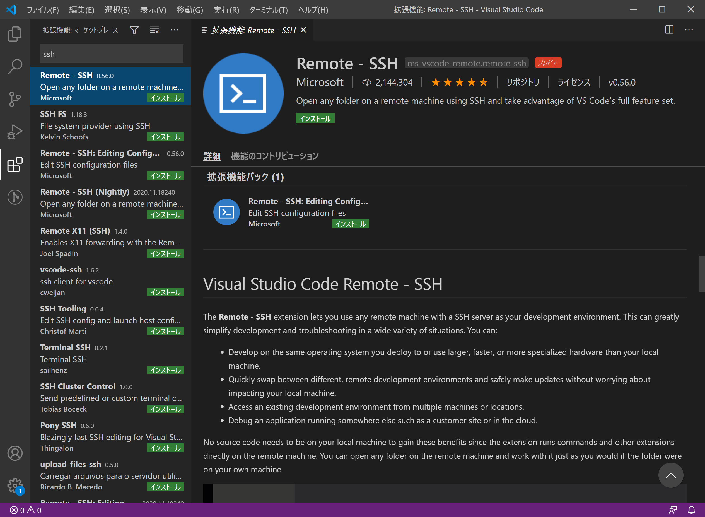Screen dimensions: 705x517
Task: Click the v0.56.0 version label
Action: [x=622, y=82]
